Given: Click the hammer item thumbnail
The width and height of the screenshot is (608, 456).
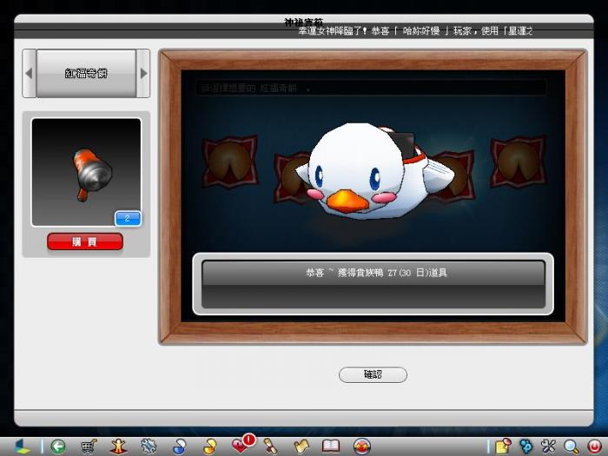Looking at the screenshot, I should pos(86,172).
